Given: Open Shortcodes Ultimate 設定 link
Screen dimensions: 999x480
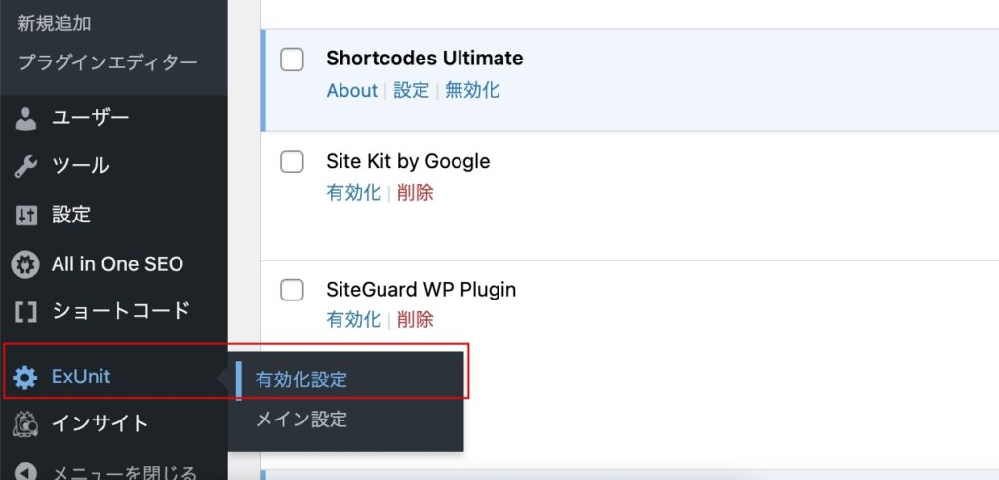Looking at the screenshot, I should point(412,90).
